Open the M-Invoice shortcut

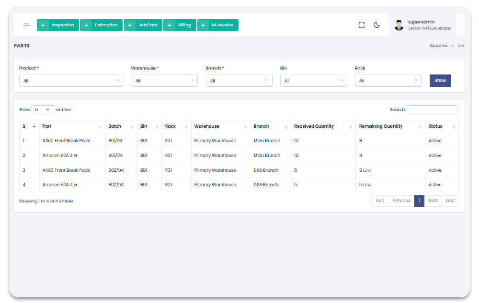coord(218,25)
